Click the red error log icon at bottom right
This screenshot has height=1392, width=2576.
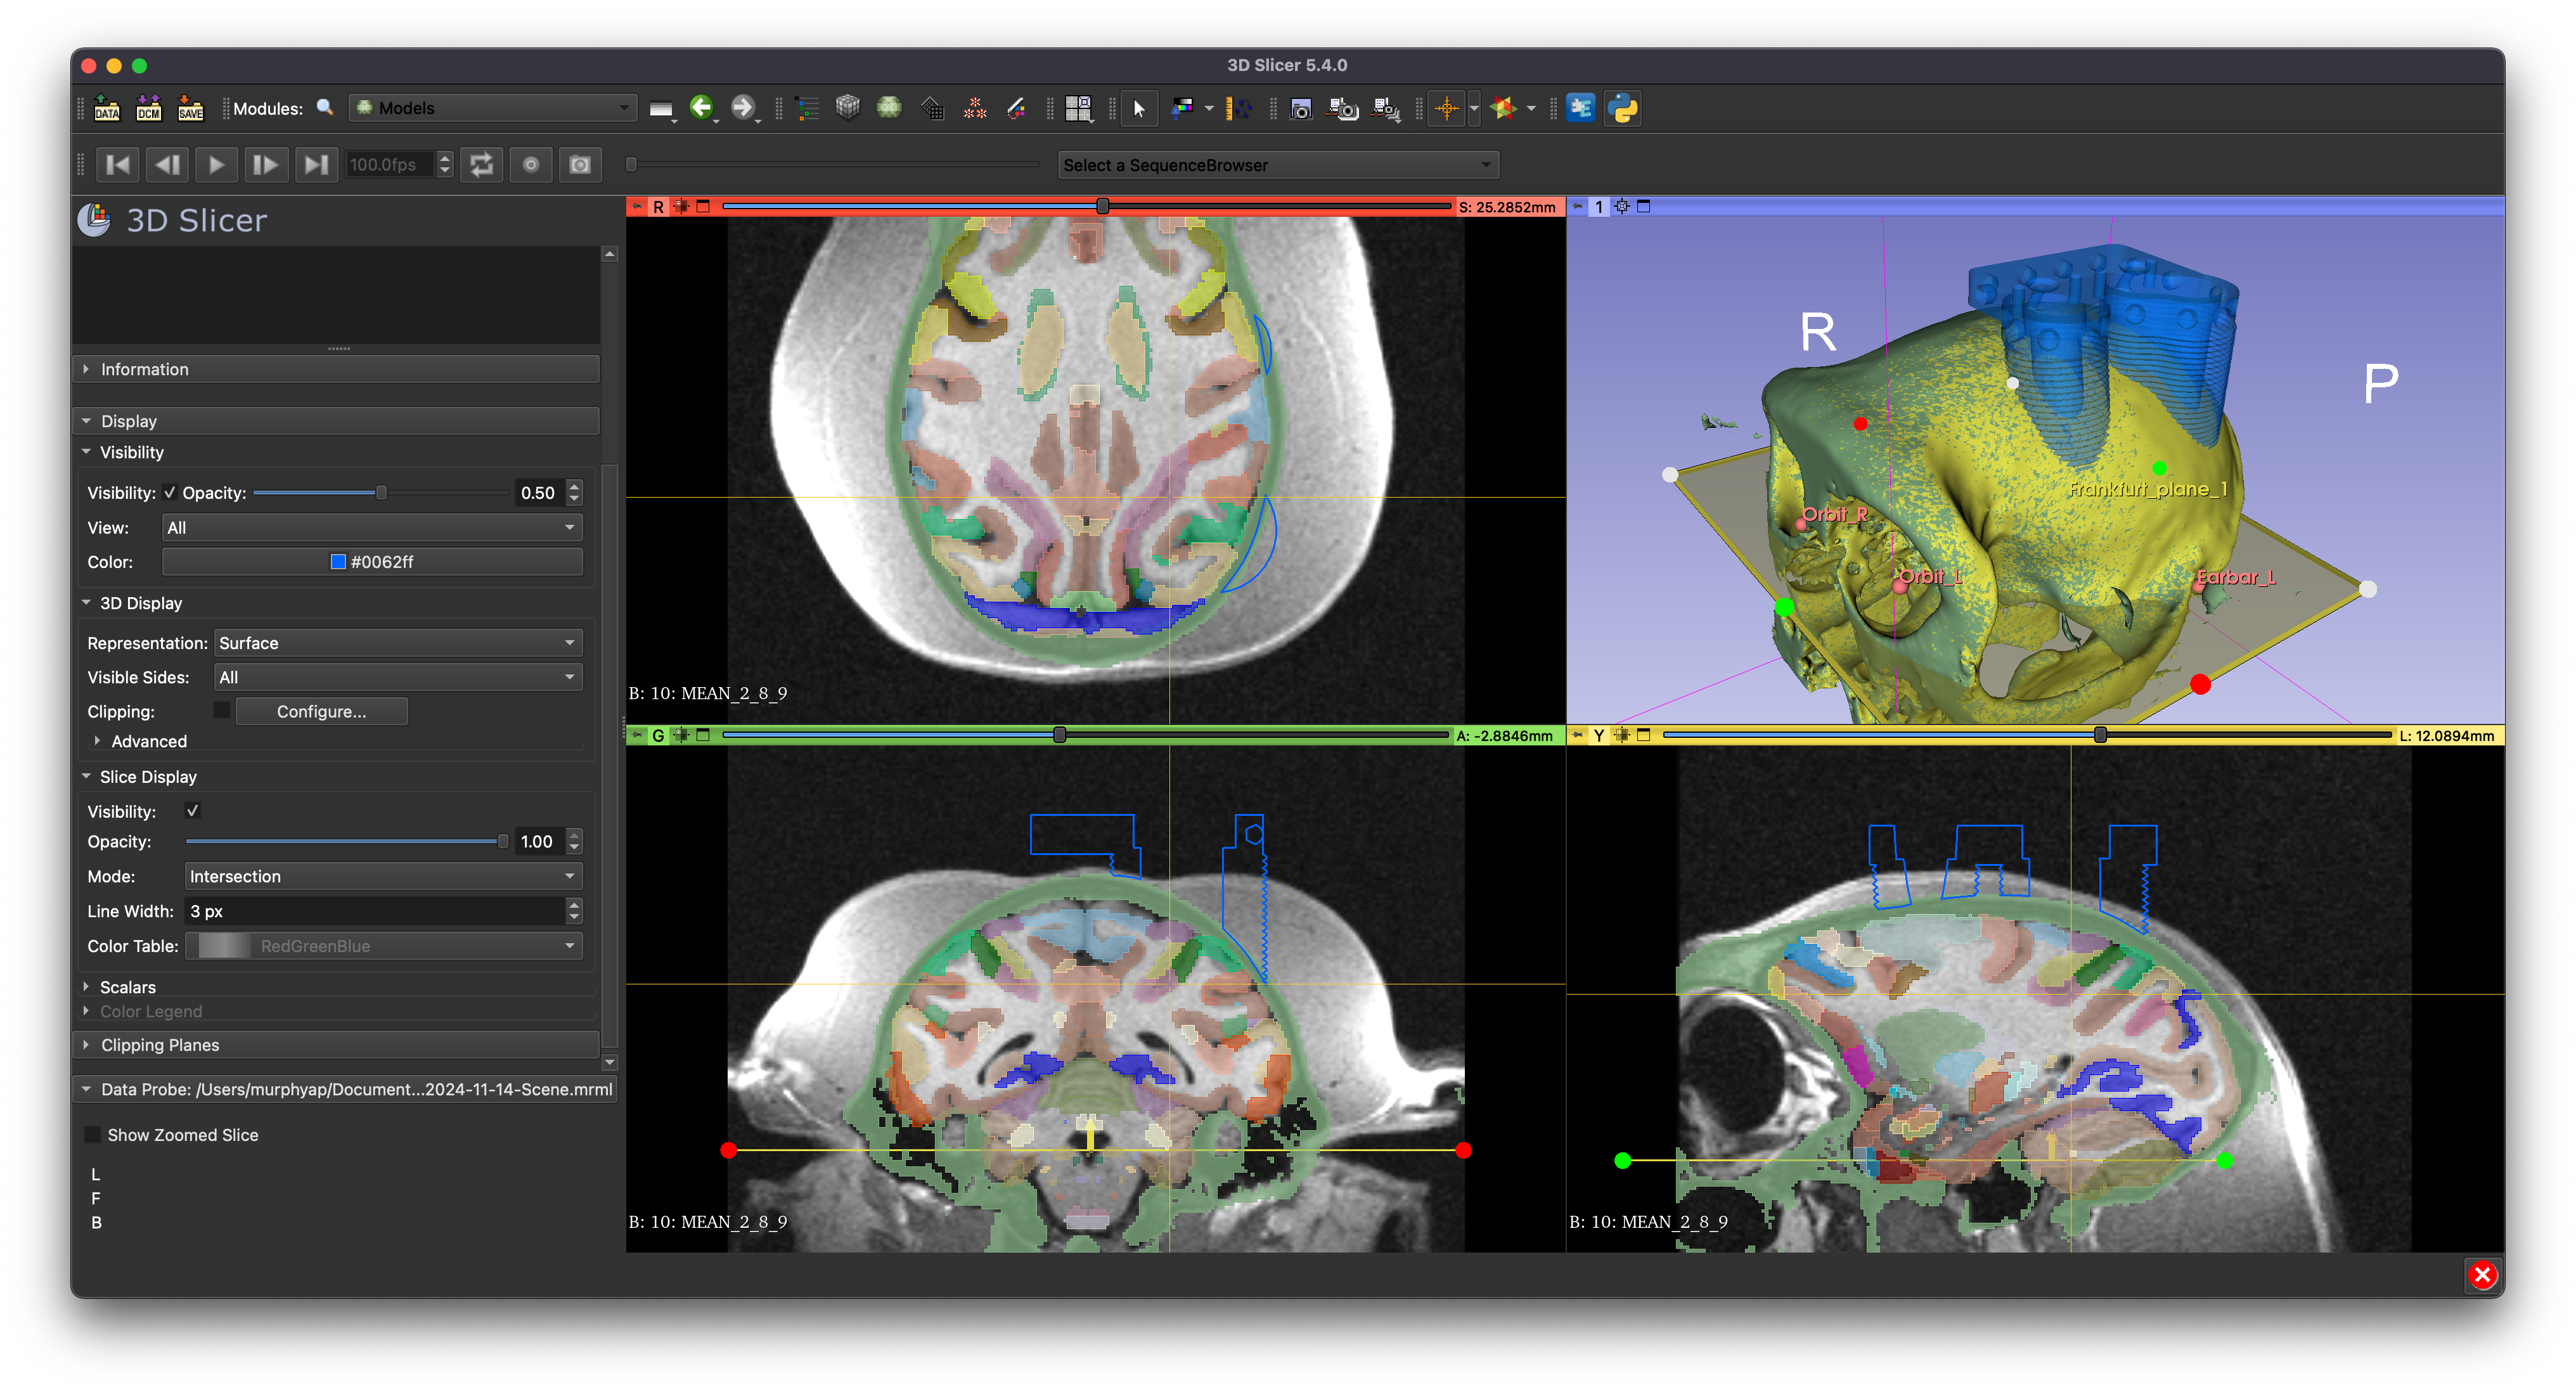[2482, 1274]
